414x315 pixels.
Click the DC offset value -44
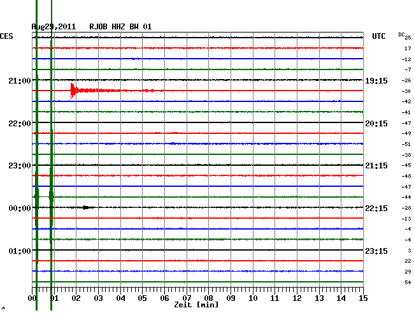coord(406,197)
